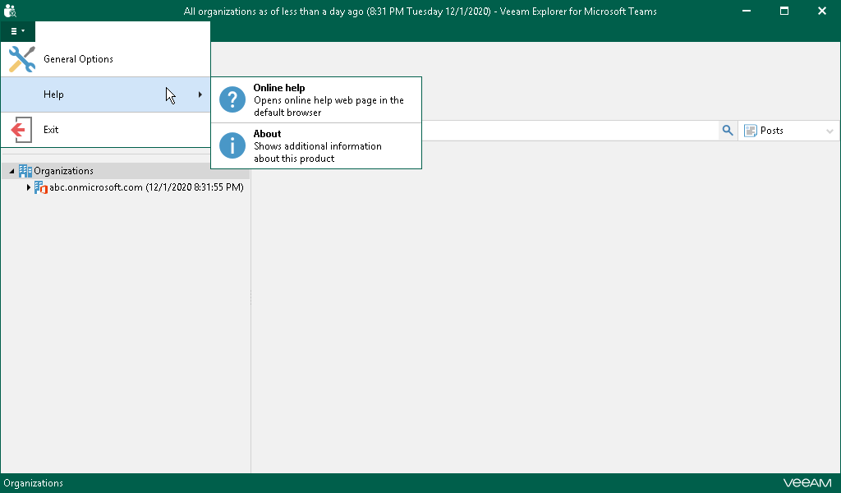The width and height of the screenshot is (841, 493).
Task: Click the abc.onmicrosoft.com Office icon
Action: pyautogui.click(x=41, y=187)
